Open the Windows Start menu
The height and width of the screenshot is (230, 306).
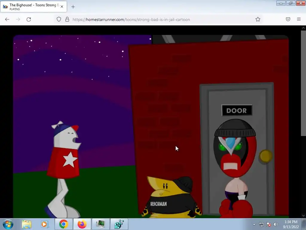tap(8, 224)
